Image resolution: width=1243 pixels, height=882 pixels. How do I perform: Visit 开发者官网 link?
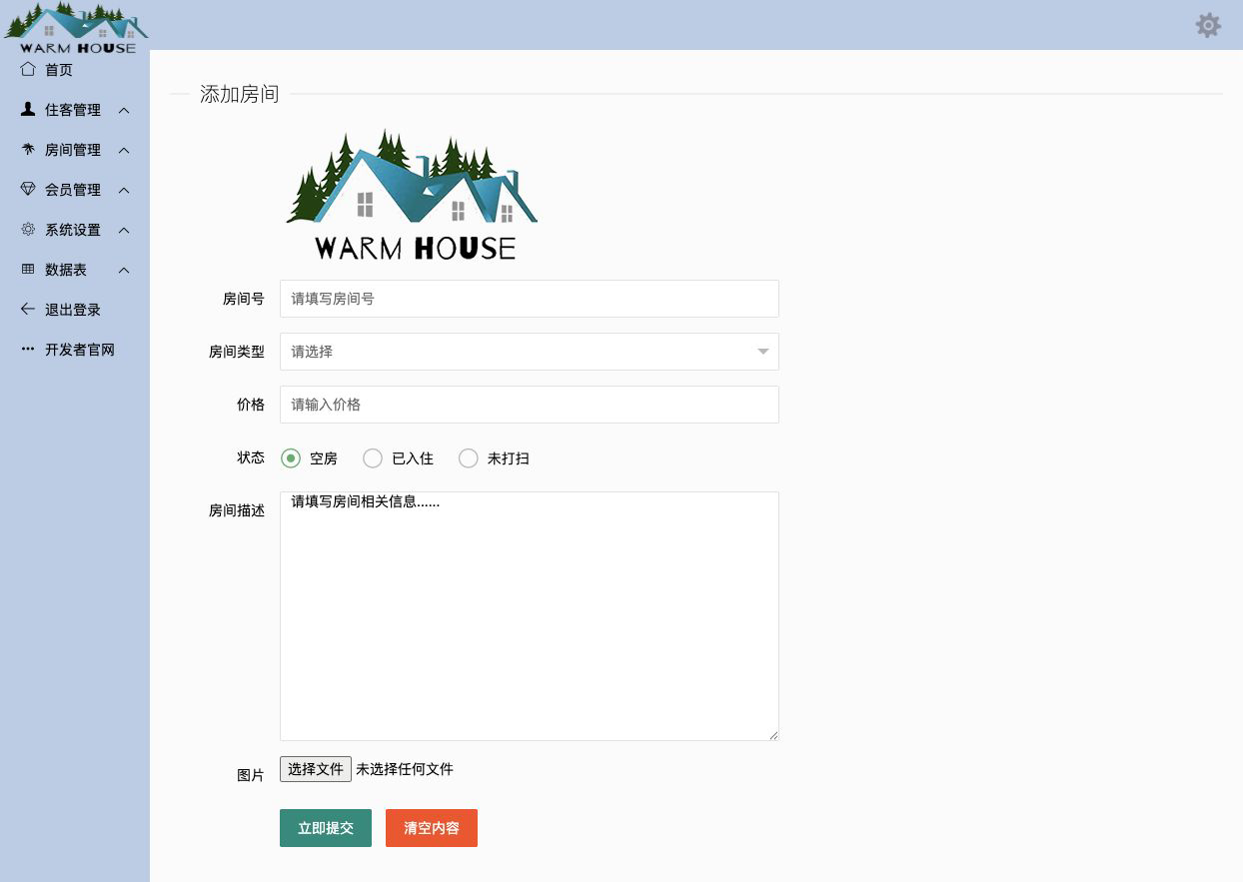(75, 350)
